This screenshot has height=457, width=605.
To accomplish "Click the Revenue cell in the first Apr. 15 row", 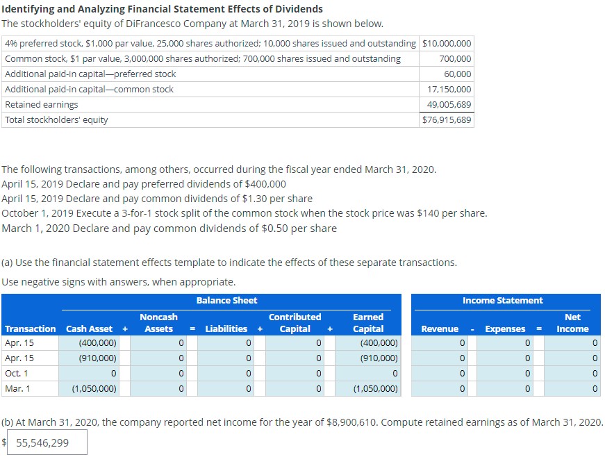I will pyautogui.click(x=440, y=342).
